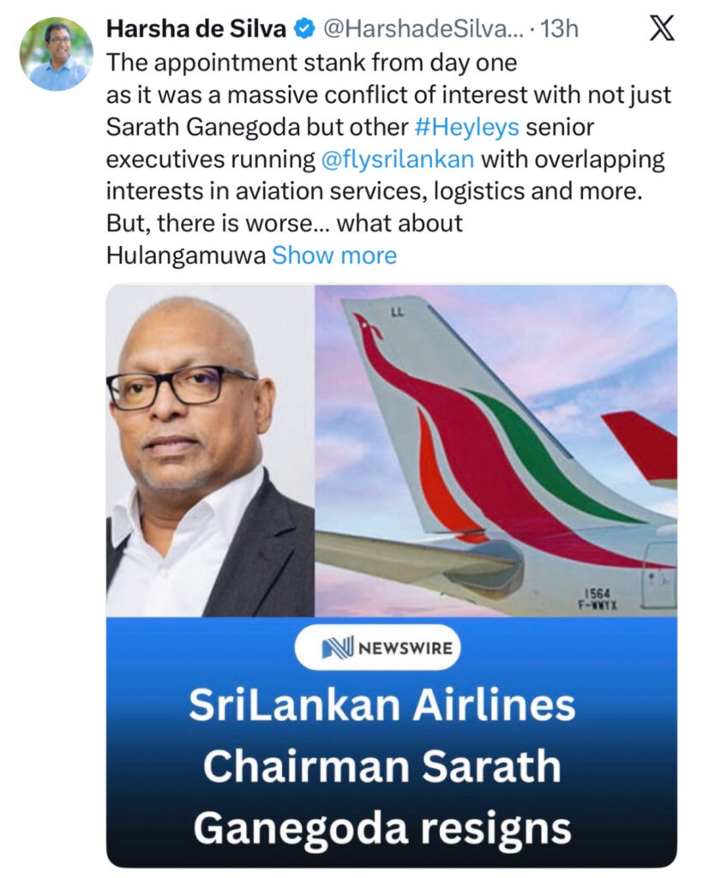
Task: Click the 'Ganegoda resigns' headline line
Action: click(x=382, y=827)
